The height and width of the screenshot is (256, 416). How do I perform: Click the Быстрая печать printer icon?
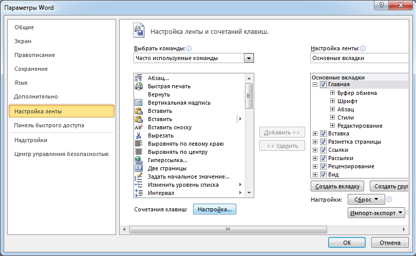click(139, 86)
